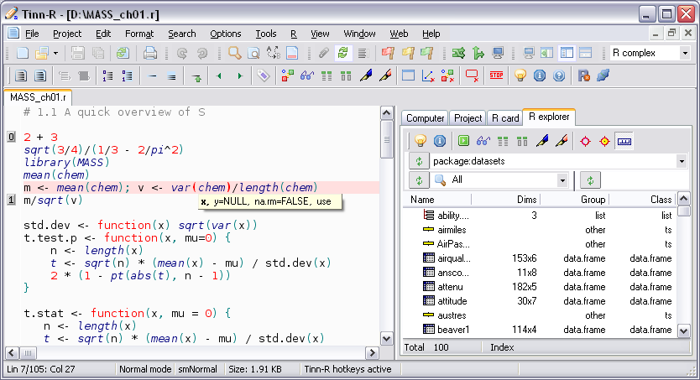Toggle the ruler button in R explorer toolbar
Image resolution: width=700 pixels, height=380 pixels.
pyautogui.click(x=624, y=140)
